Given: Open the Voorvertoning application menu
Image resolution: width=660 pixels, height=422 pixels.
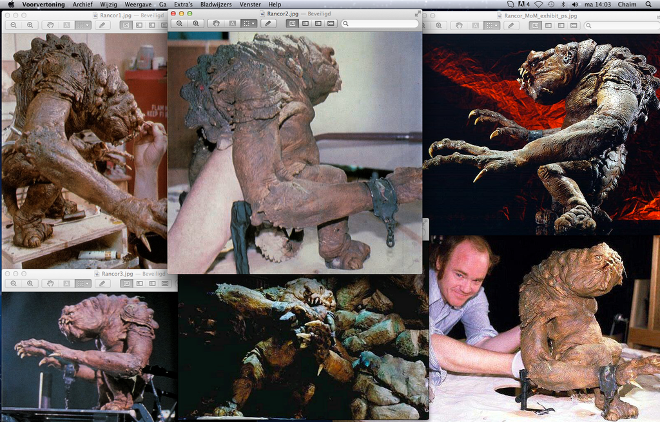Looking at the screenshot, I should pyautogui.click(x=43, y=5).
